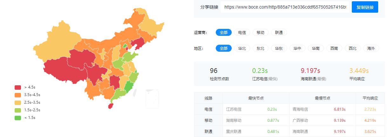The image size is (389, 137).
Task: Filter region by 华东
Action: click(x=279, y=48)
